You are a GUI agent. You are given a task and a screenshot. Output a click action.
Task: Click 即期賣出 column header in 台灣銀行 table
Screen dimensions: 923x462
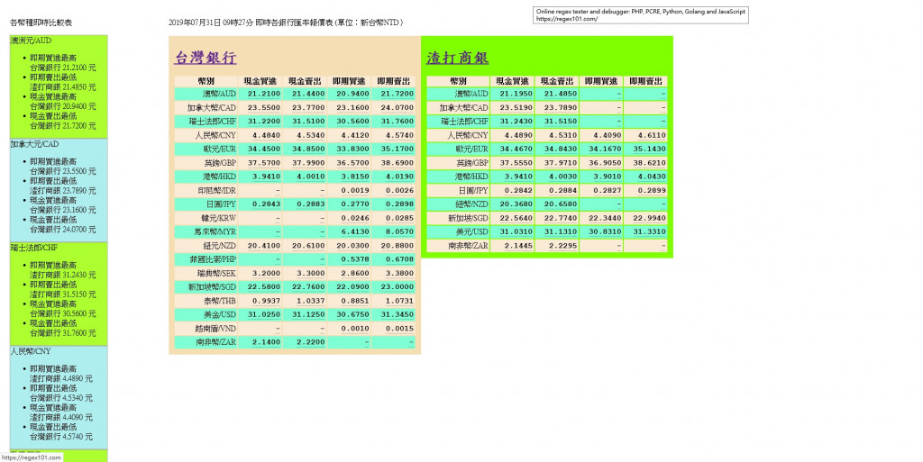point(393,81)
